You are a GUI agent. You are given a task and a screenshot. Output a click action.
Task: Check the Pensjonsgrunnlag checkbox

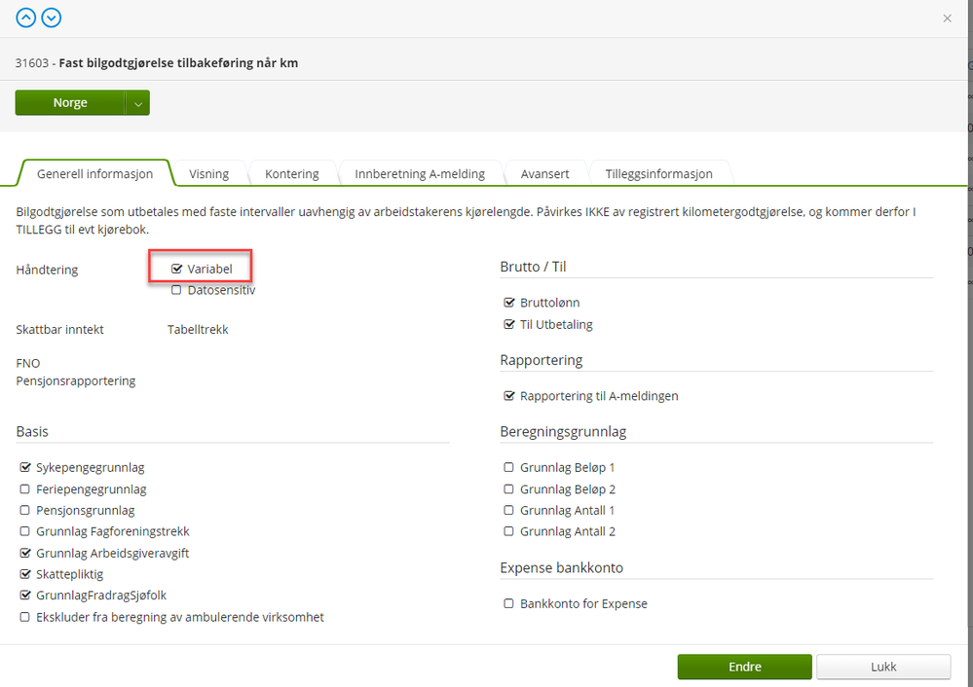[x=24, y=510]
